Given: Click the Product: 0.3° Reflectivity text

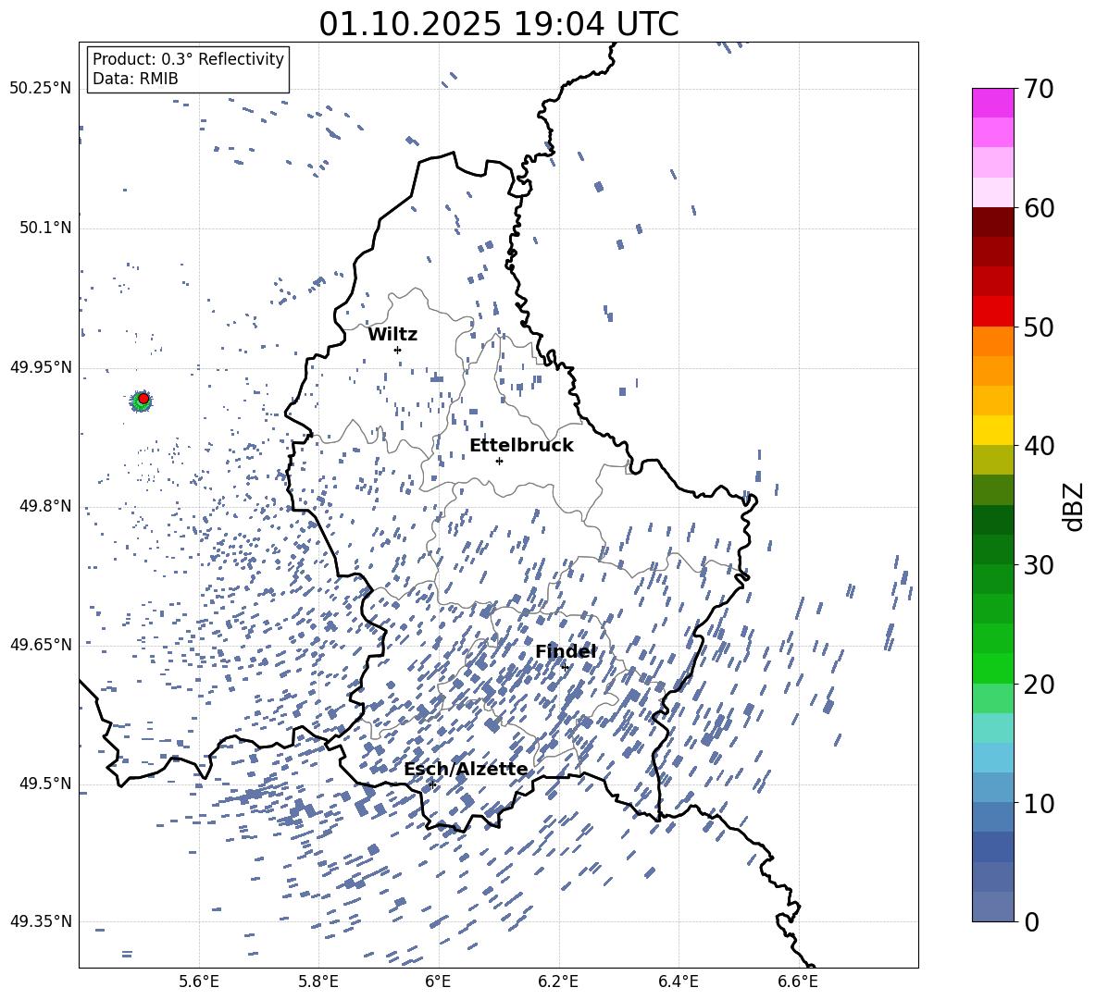Looking at the screenshot, I should (x=188, y=59).
